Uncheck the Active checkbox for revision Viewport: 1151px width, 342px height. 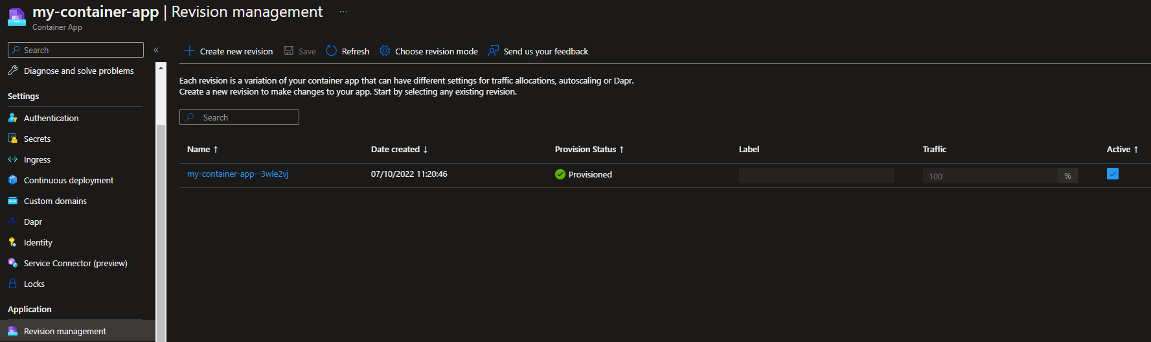[1113, 174]
